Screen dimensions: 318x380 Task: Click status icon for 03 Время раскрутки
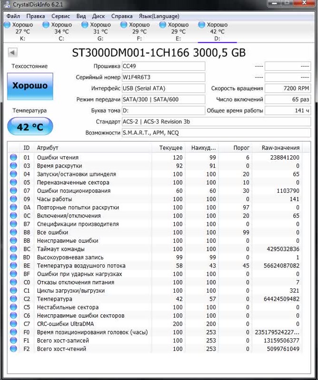click(x=14, y=165)
